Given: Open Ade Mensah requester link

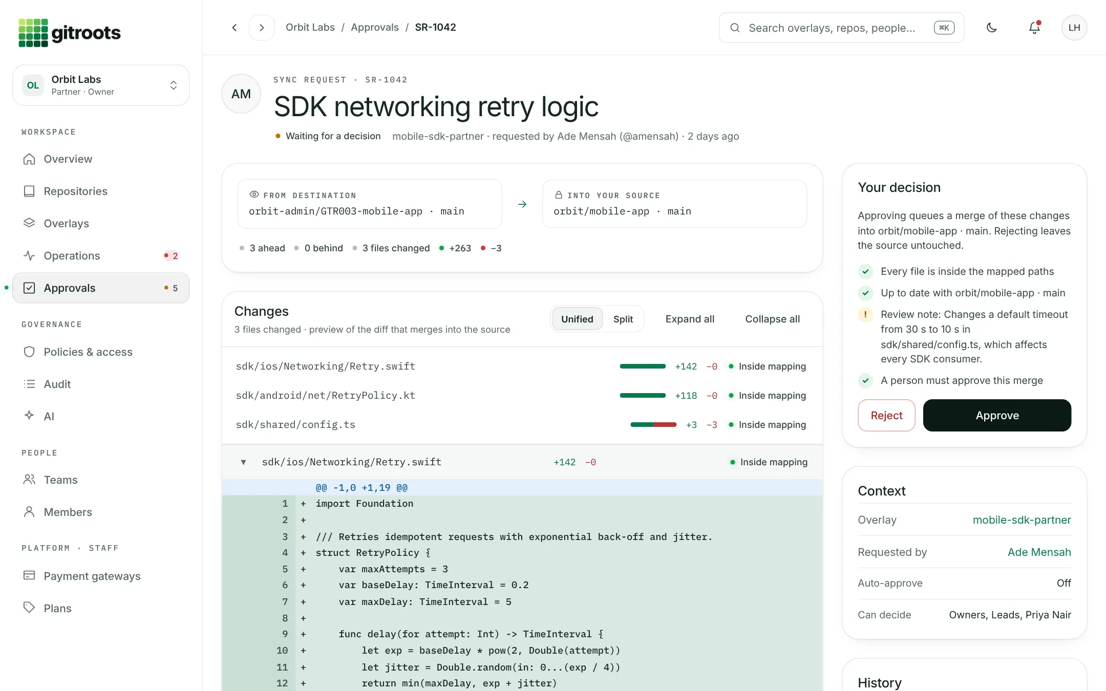Looking at the screenshot, I should pyautogui.click(x=1039, y=552).
